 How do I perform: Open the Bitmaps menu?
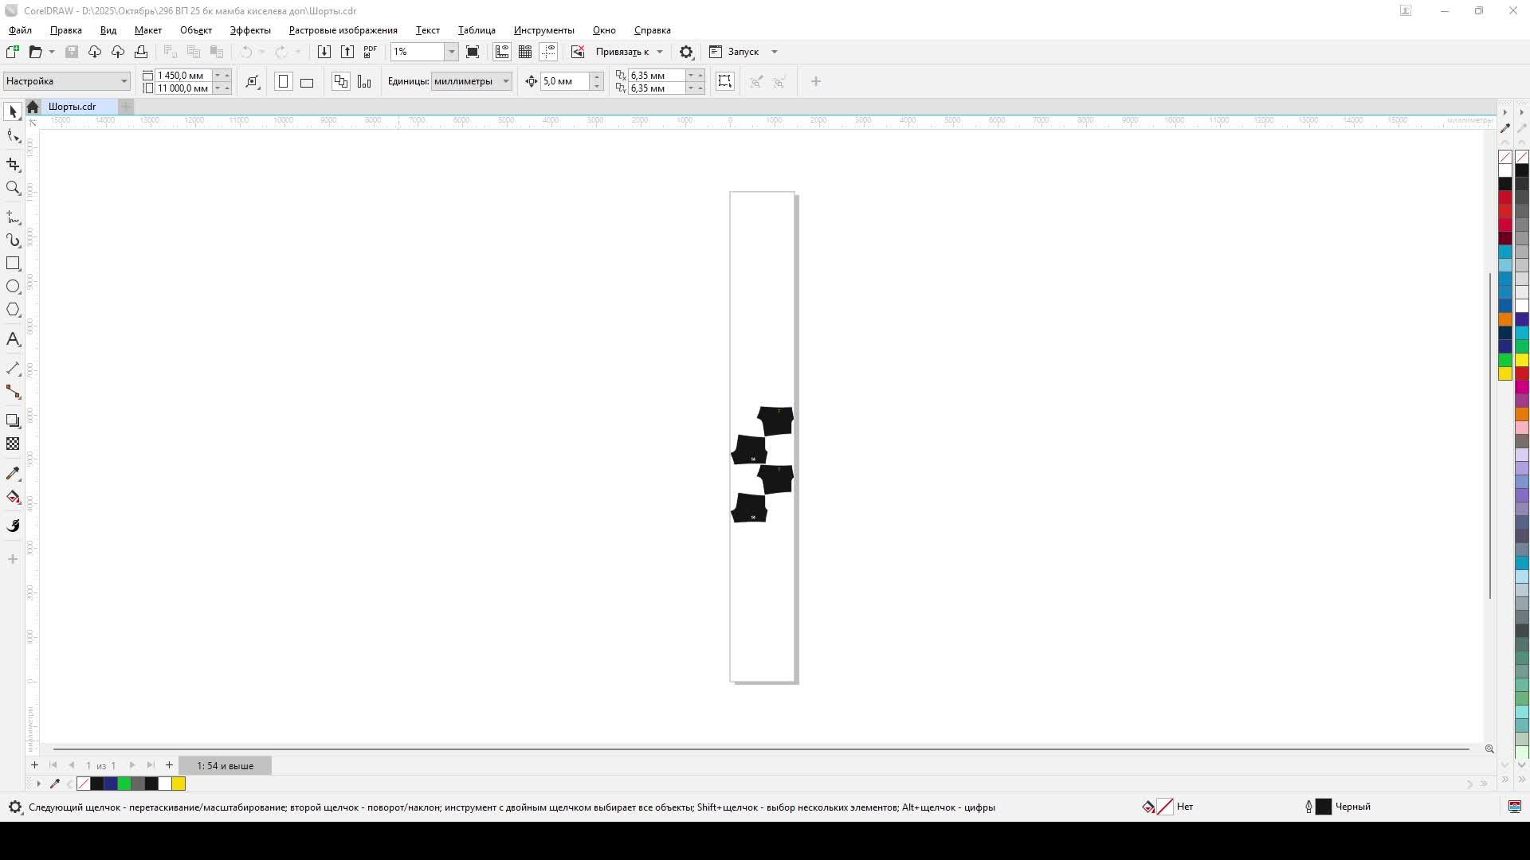coord(343,30)
